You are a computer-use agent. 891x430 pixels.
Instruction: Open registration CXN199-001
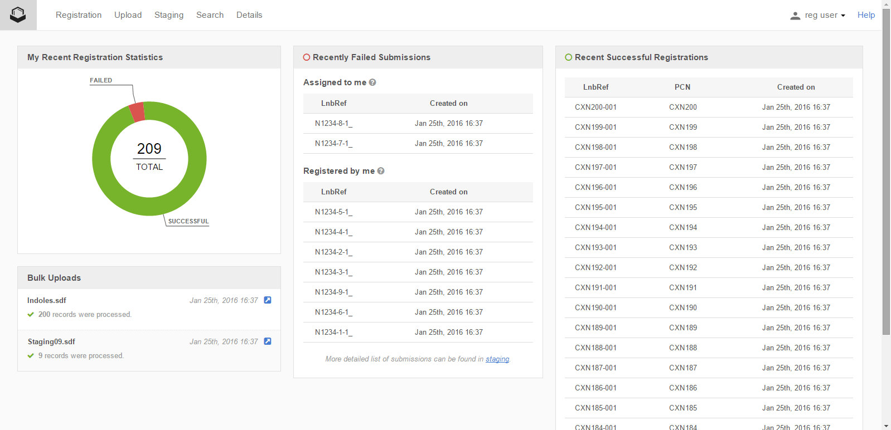pyautogui.click(x=596, y=127)
